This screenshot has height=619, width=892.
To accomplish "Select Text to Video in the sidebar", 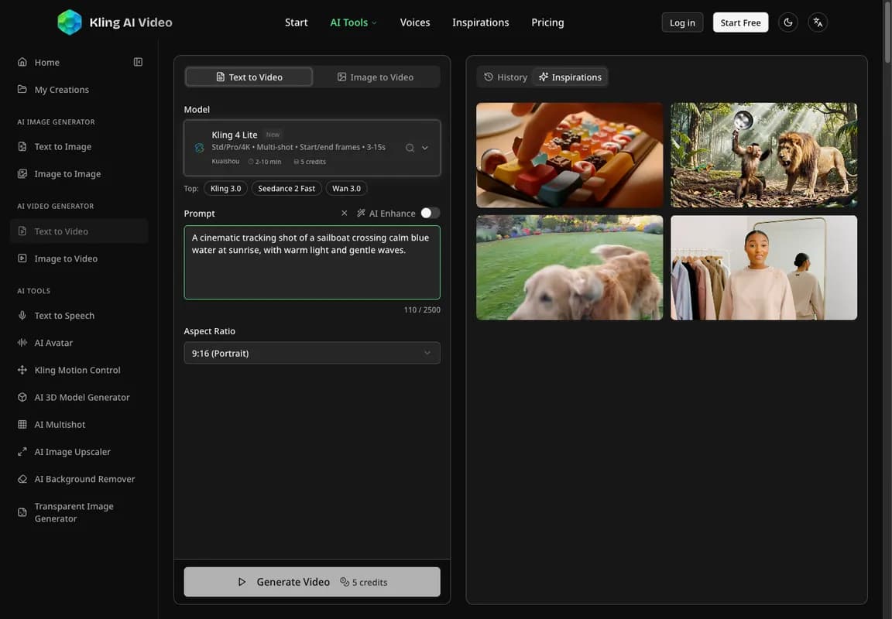I will [x=78, y=231].
